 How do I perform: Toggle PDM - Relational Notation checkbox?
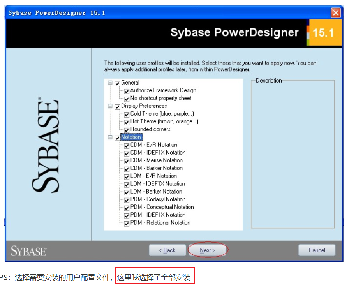tap(127, 224)
